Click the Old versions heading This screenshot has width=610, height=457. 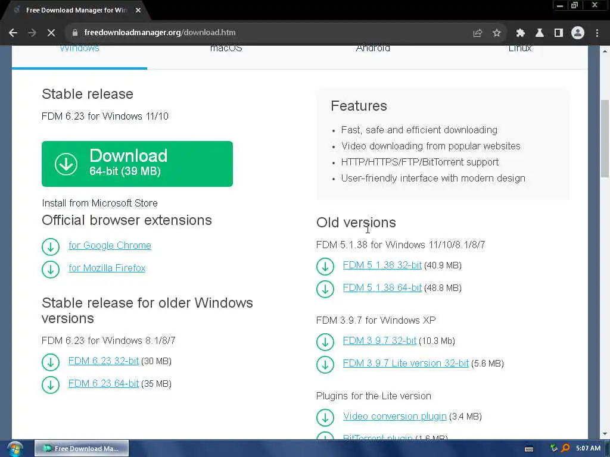tap(356, 223)
